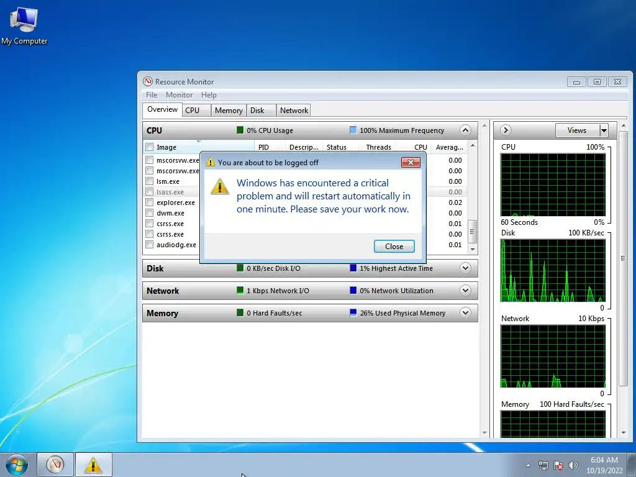Expand the Network section chevron
Screen dimensions: 636x477
pyautogui.click(x=465, y=291)
